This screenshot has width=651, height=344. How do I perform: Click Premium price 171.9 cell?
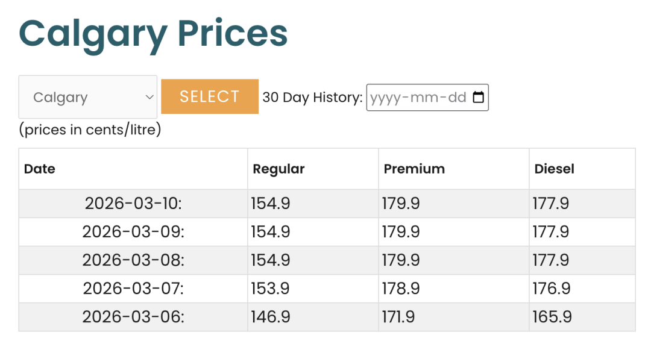point(398,317)
